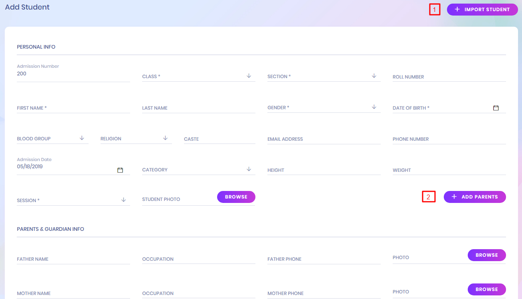Focus the Roll Number field
Screen dimensions: 522x299
(449, 77)
